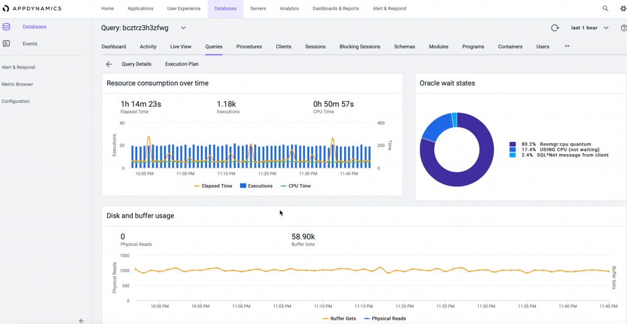Collapse the sidebar using the bottom arrow
The image size is (627, 324).
point(81,320)
